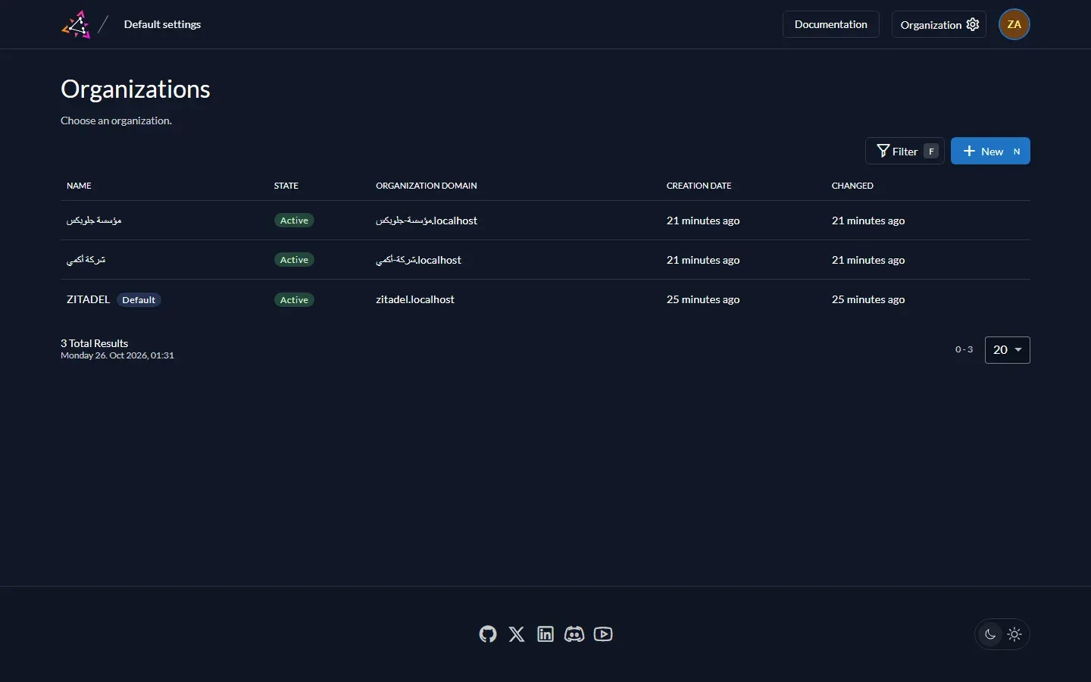The height and width of the screenshot is (682, 1091).
Task: Click the ORGANIZATION DOMAIN column header
Action: click(x=427, y=186)
